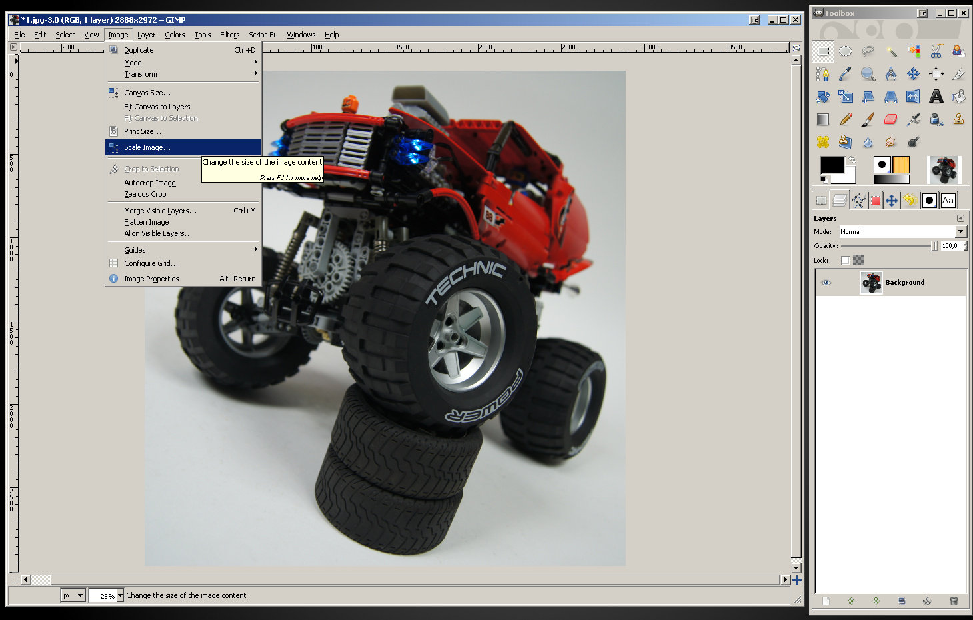The width and height of the screenshot is (973, 620).
Task: Select the Perspective Clone tool
Action: (x=846, y=142)
